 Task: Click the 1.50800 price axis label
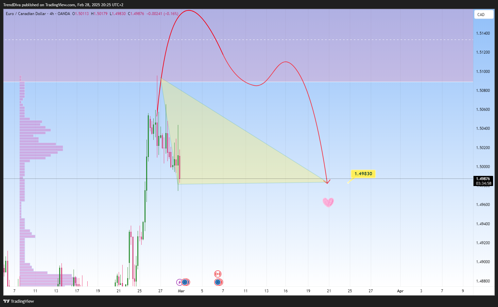click(483, 91)
